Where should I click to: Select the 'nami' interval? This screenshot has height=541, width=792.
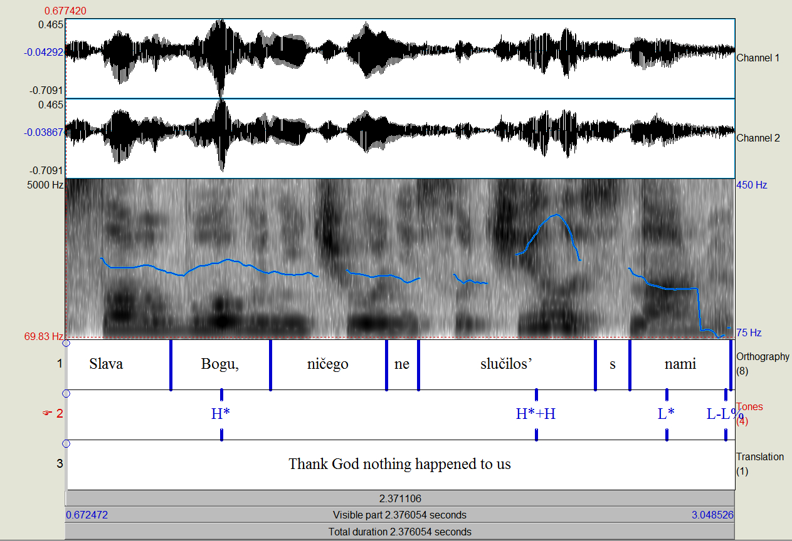680,364
